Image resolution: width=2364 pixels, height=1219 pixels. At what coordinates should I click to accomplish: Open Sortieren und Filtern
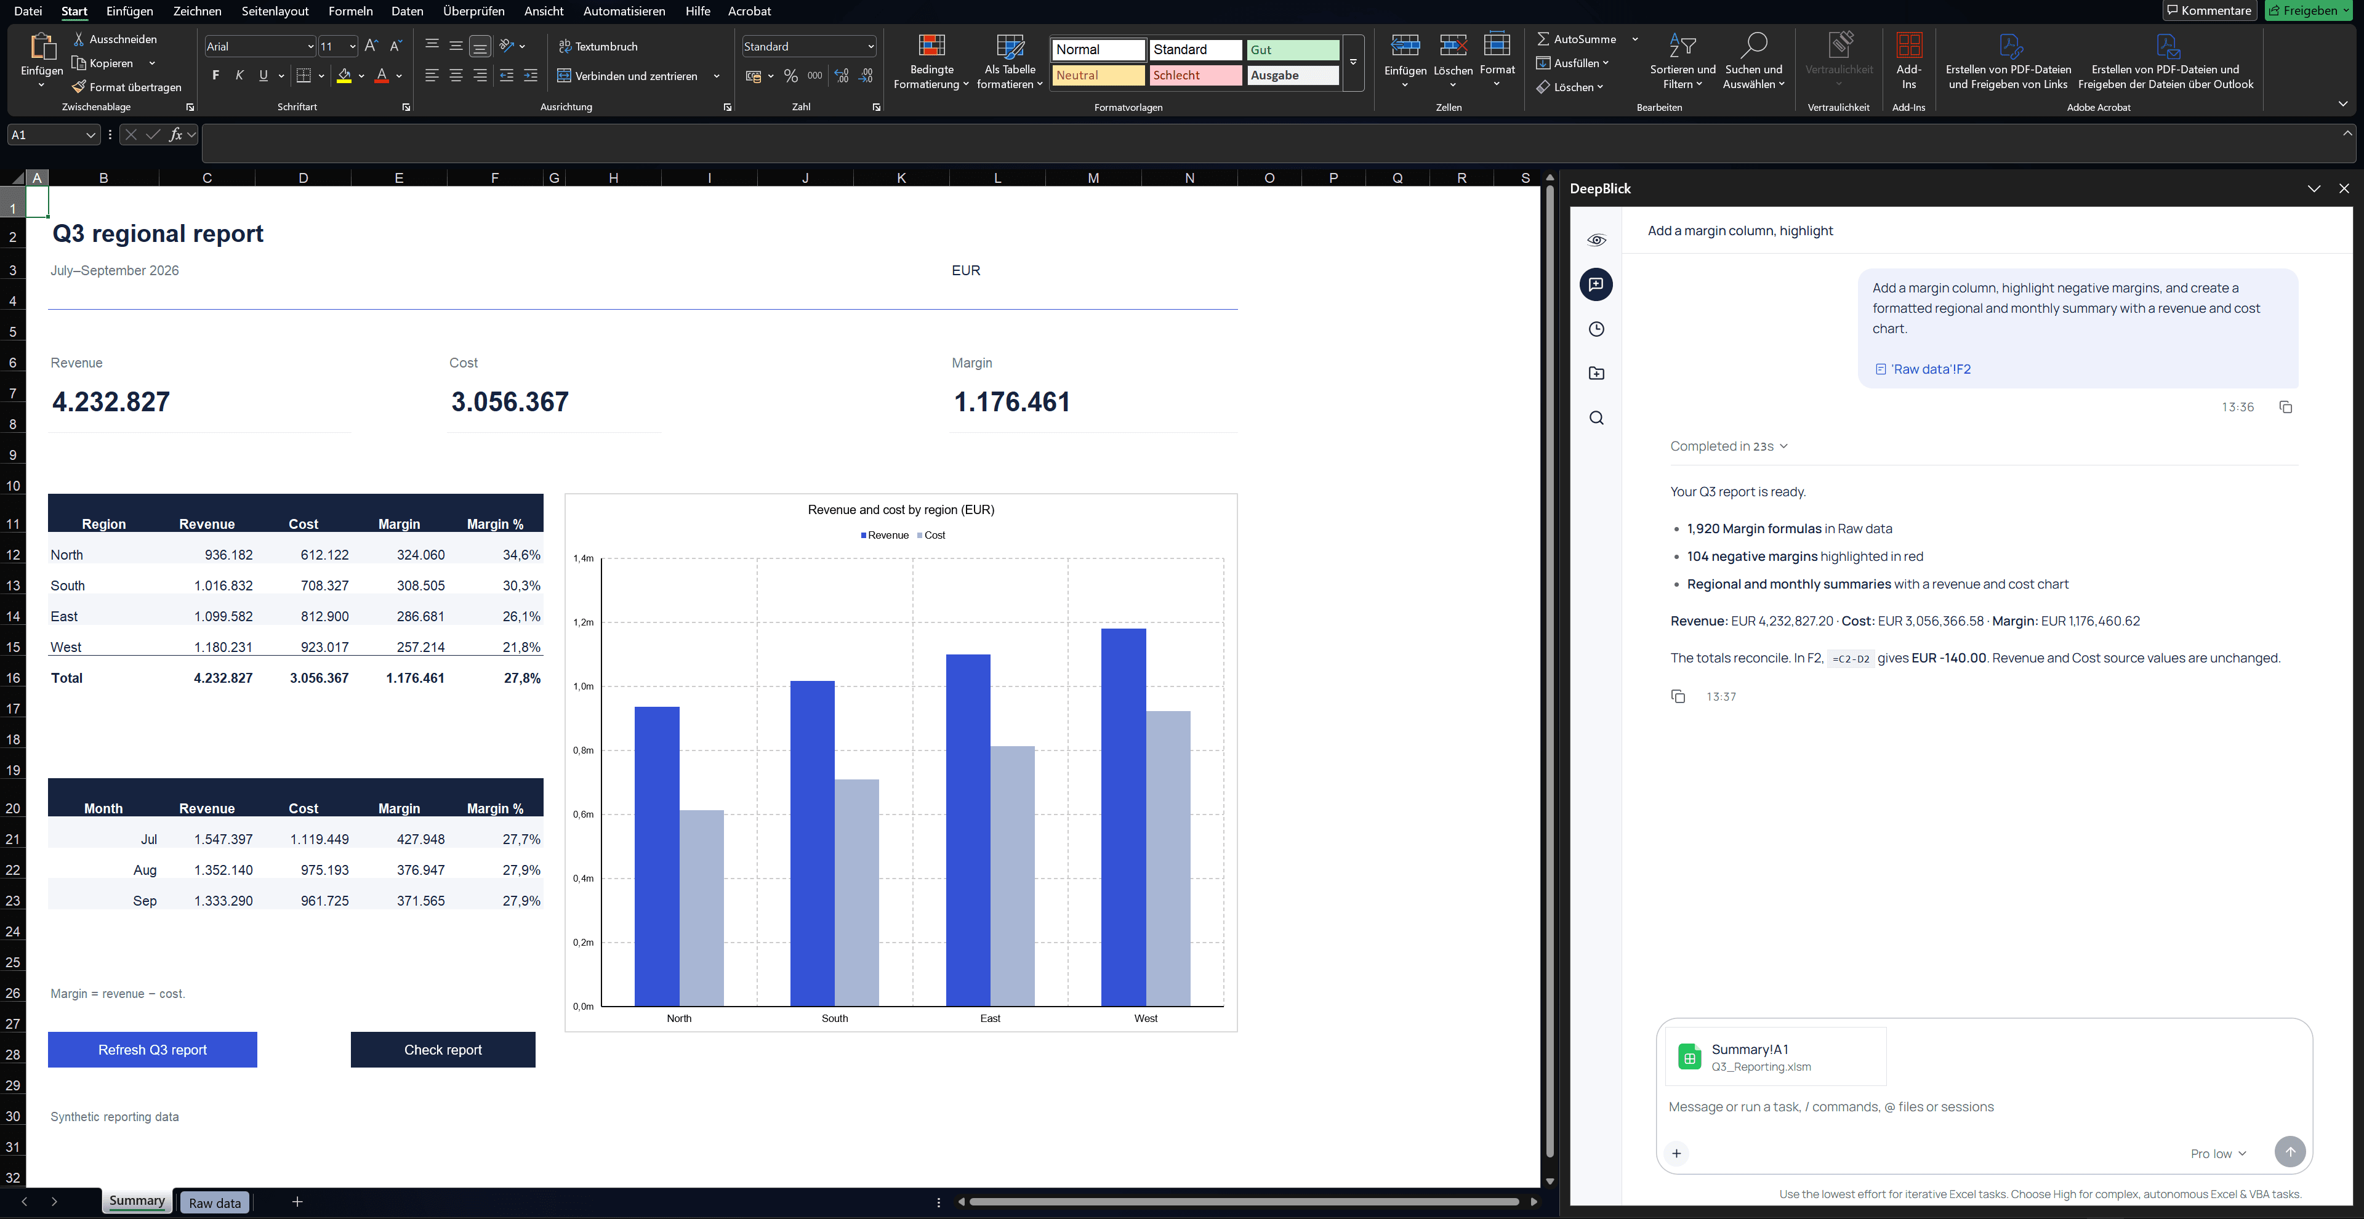(1682, 62)
